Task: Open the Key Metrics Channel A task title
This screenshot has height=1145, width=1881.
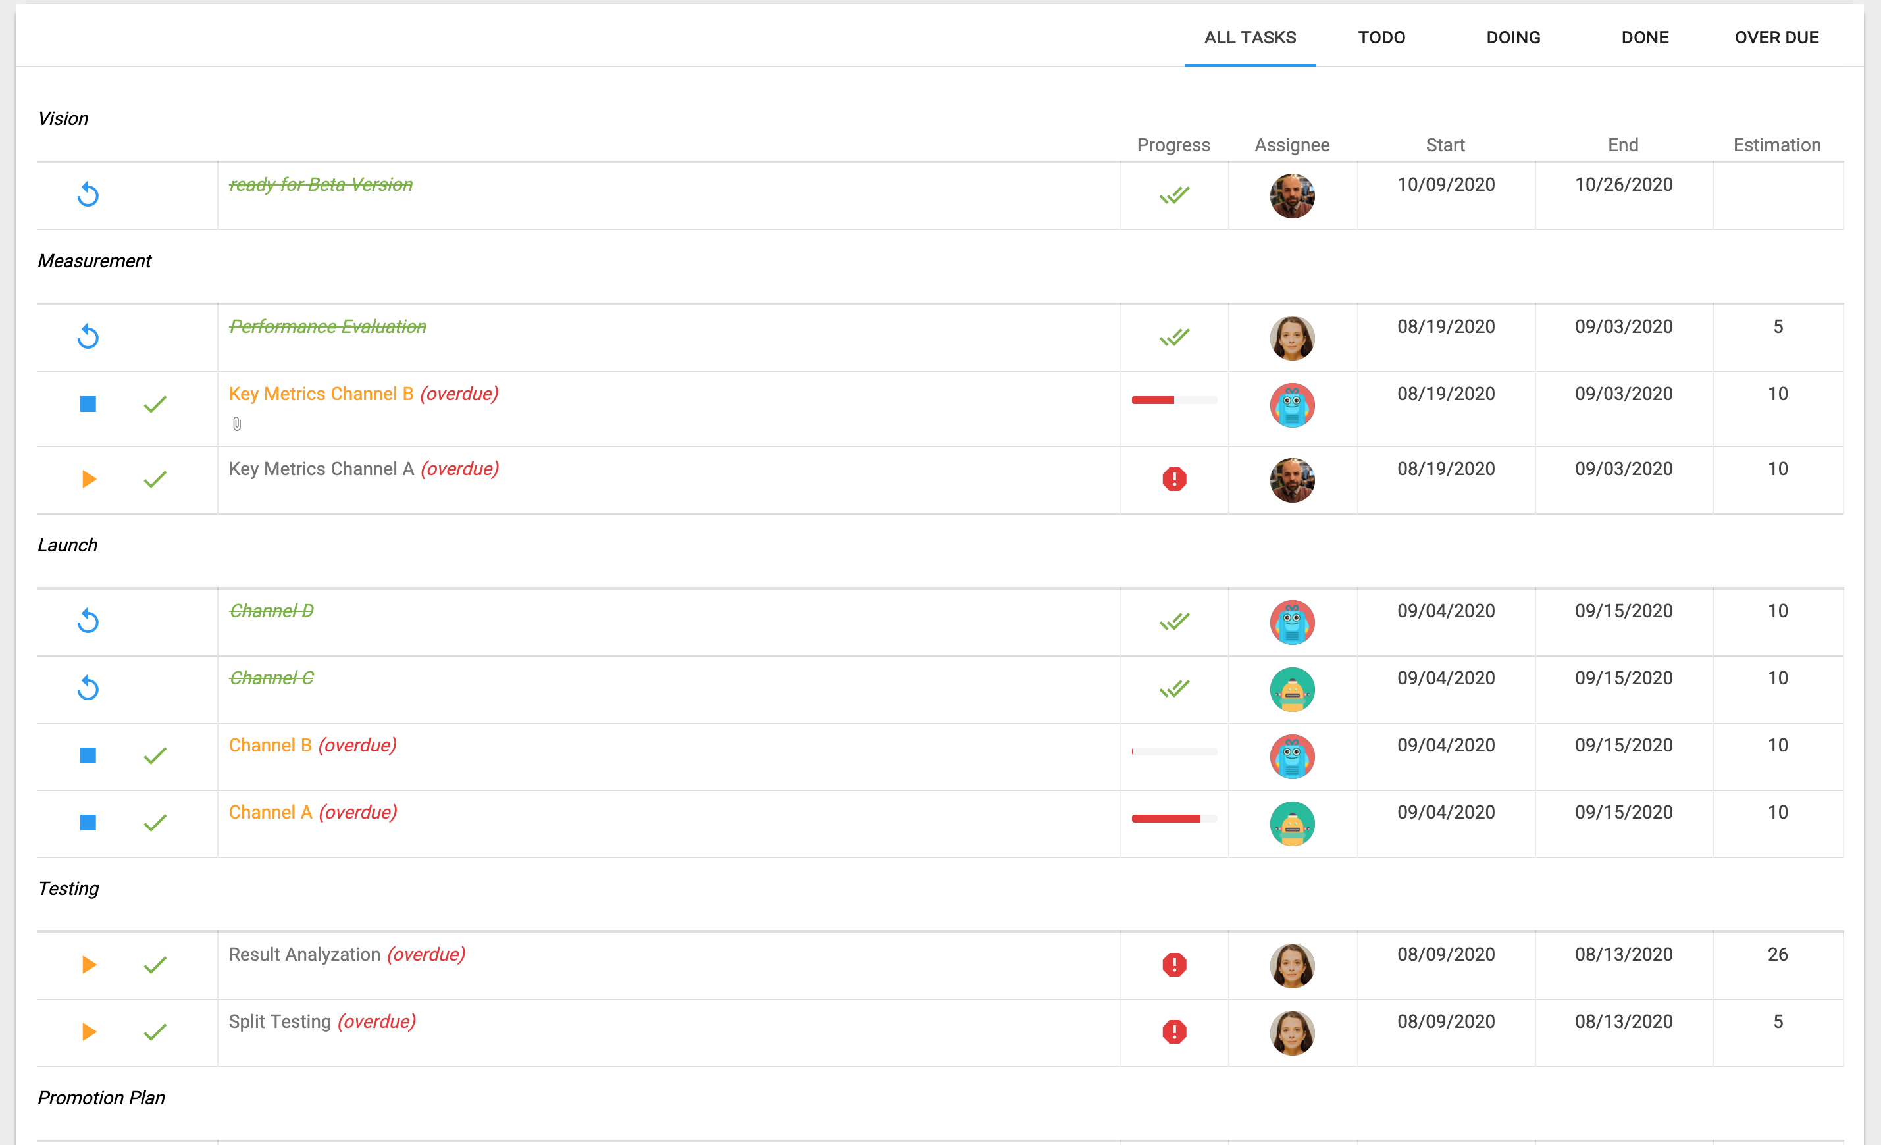Action: (x=321, y=469)
